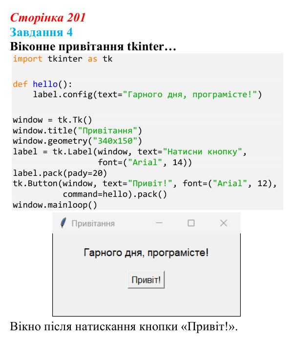This screenshot has height=343, width=293.
Task: Click the bold heading 'Віконне привітання tkinter…'
Action: pyautogui.click(x=93, y=46)
